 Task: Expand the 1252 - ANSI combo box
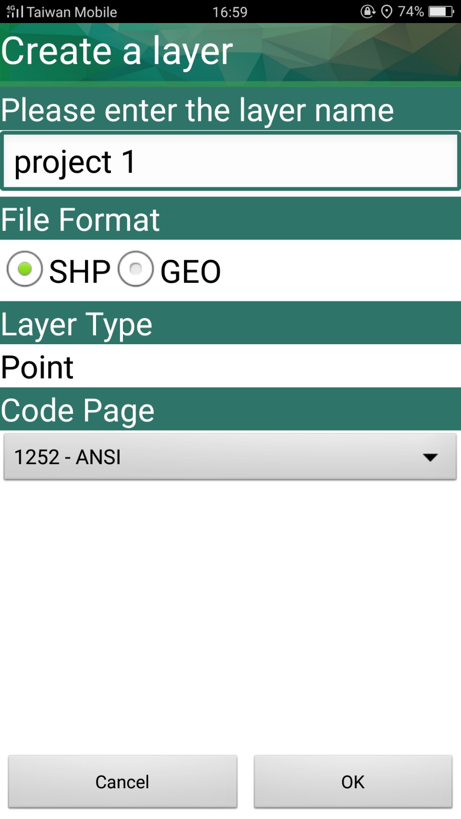230,457
